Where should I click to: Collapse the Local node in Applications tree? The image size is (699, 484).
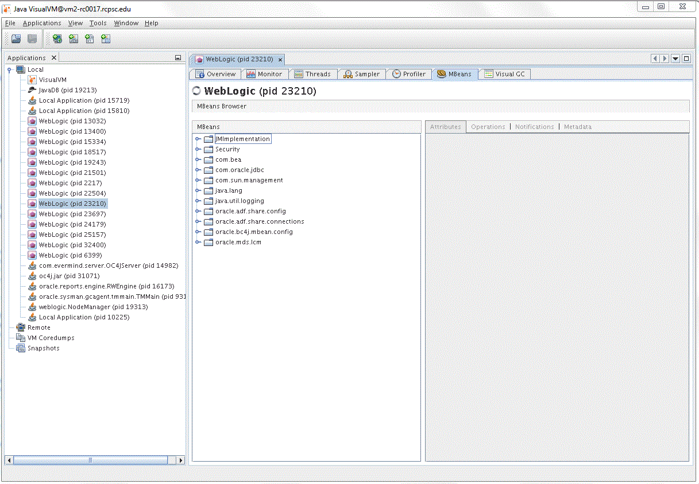[x=9, y=69]
